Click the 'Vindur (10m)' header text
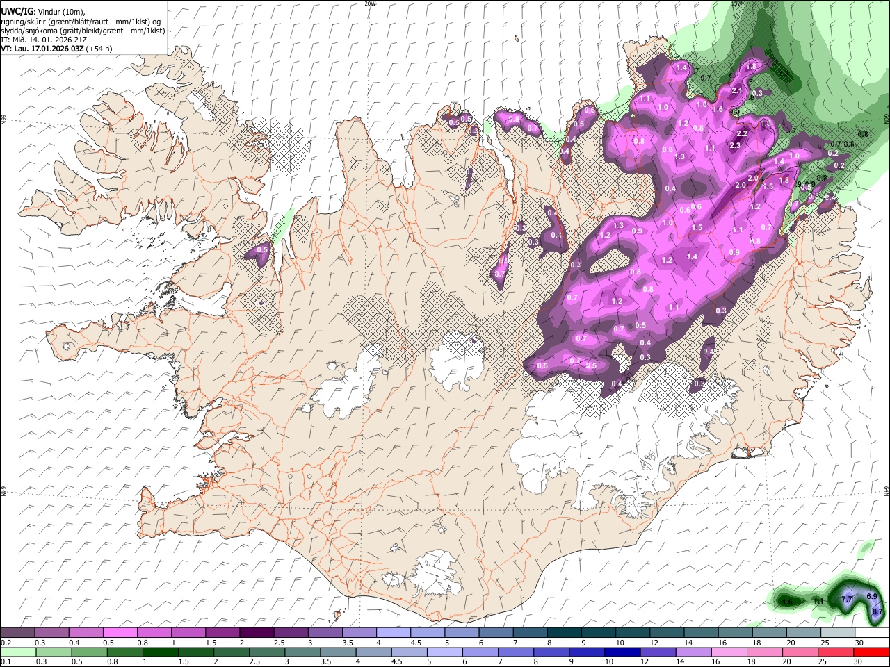 click(60, 12)
